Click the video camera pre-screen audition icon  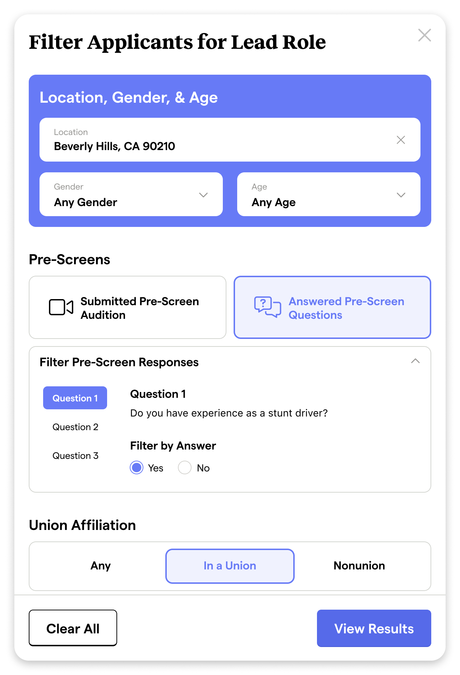(x=61, y=307)
